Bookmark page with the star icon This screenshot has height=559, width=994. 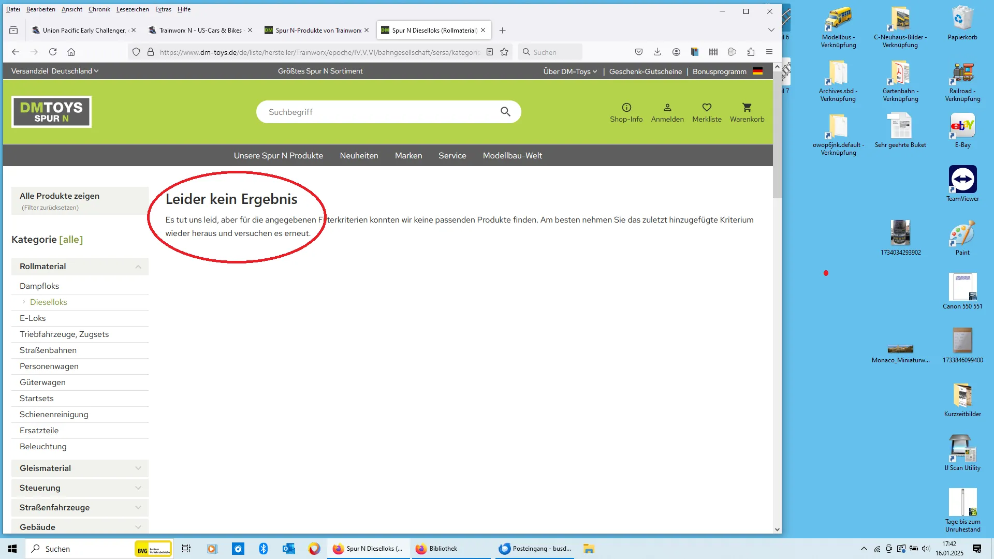click(504, 52)
